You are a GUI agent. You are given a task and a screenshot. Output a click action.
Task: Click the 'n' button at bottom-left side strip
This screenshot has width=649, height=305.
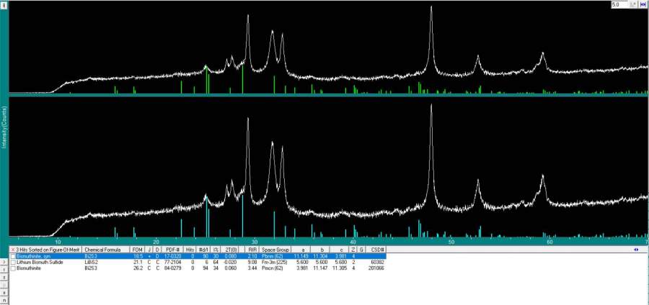tap(4, 301)
